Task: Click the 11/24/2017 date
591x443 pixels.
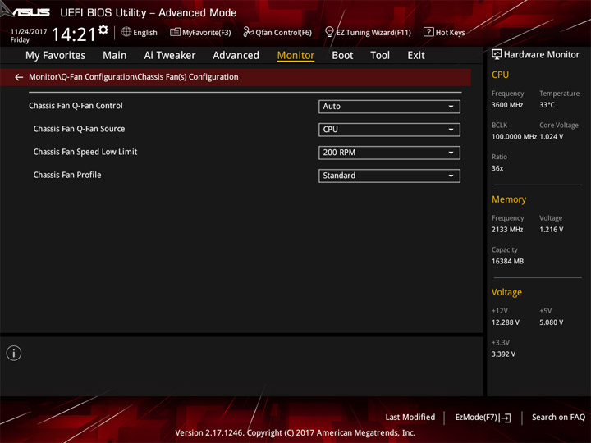Action: (x=29, y=32)
